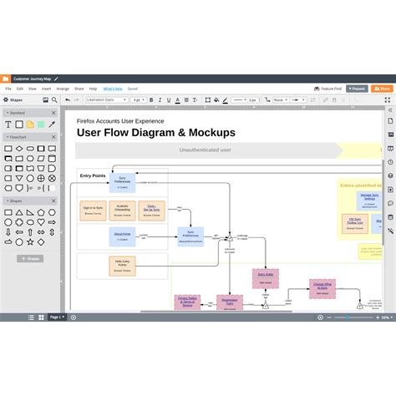This screenshot has height=396, width=396.
Task: Click Feature Find
Action: (327, 89)
